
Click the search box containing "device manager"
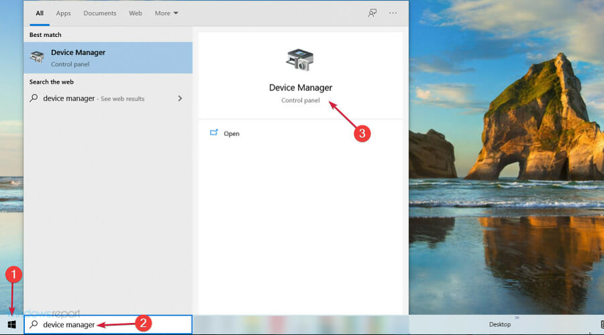(x=108, y=325)
